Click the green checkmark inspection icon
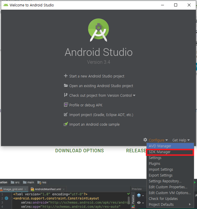The height and width of the screenshot is (209, 197). pos(128,194)
